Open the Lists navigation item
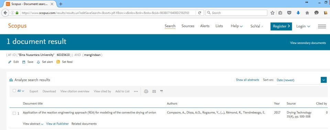Screen dimensions: 330x130 219,26
